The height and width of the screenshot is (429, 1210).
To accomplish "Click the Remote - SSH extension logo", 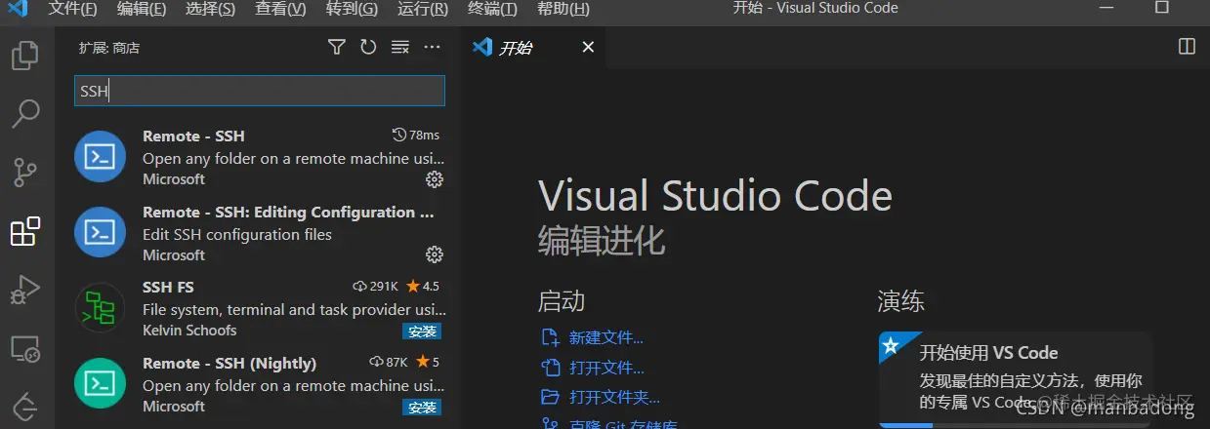I will point(101,156).
